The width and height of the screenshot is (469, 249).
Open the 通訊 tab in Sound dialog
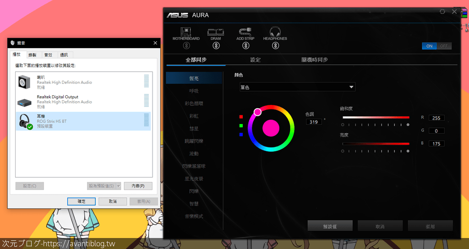coord(64,55)
